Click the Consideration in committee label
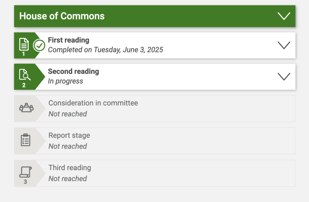This screenshot has width=309, height=202. [x=93, y=103]
